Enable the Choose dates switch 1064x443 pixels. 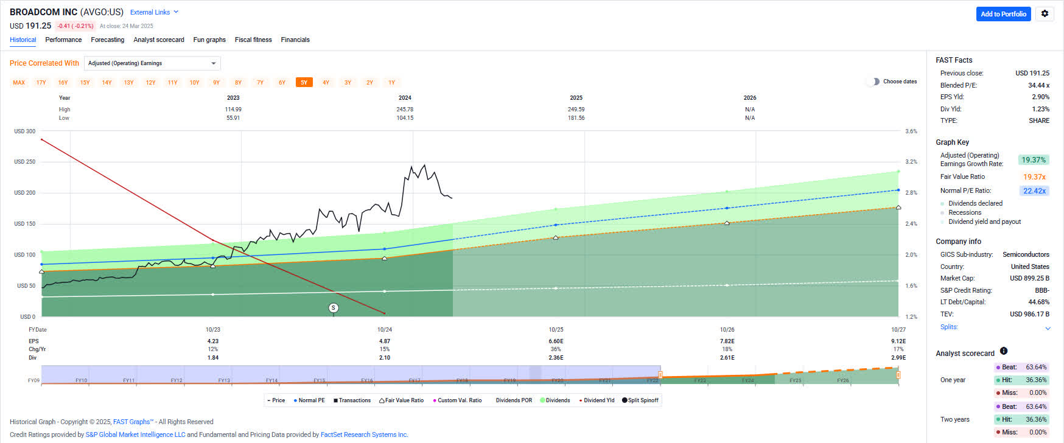[873, 82]
